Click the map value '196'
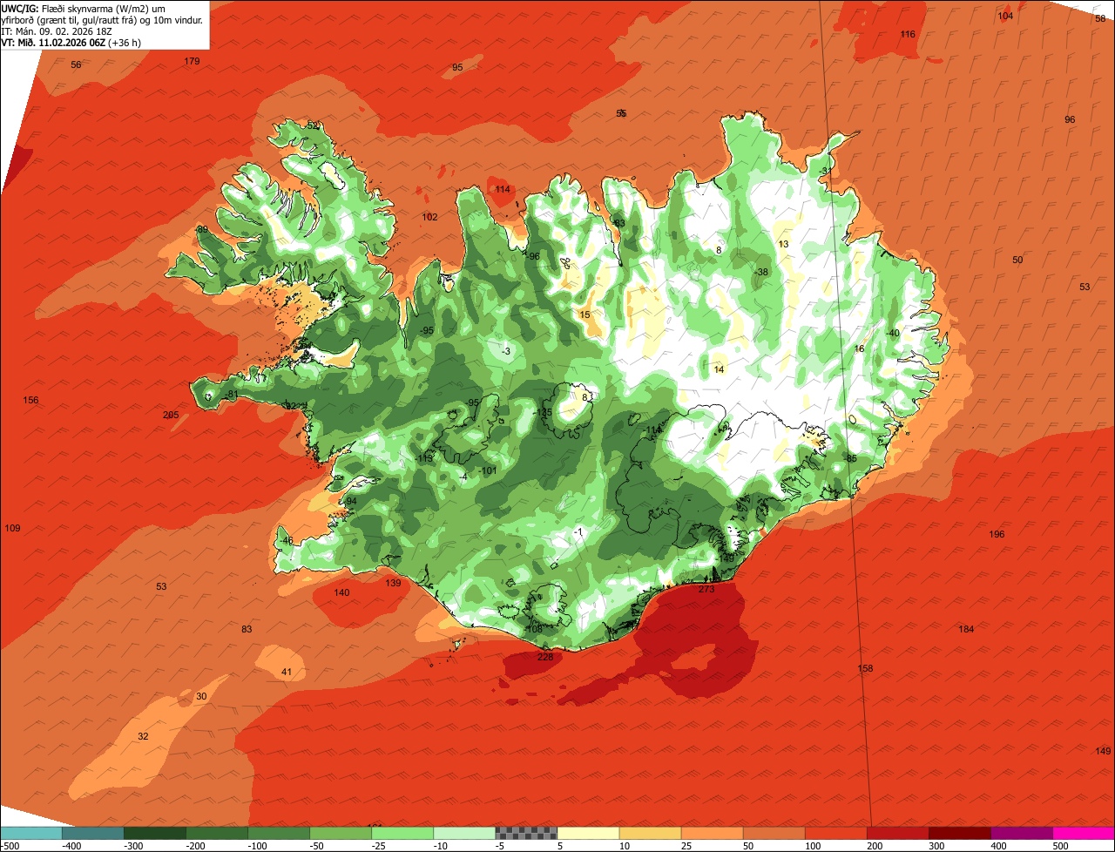 pos(997,534)
